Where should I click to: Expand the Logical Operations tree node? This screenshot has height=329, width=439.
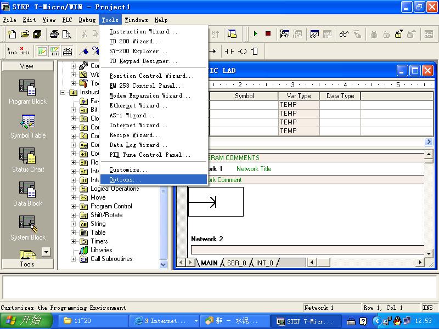click(x=73, y=189)
